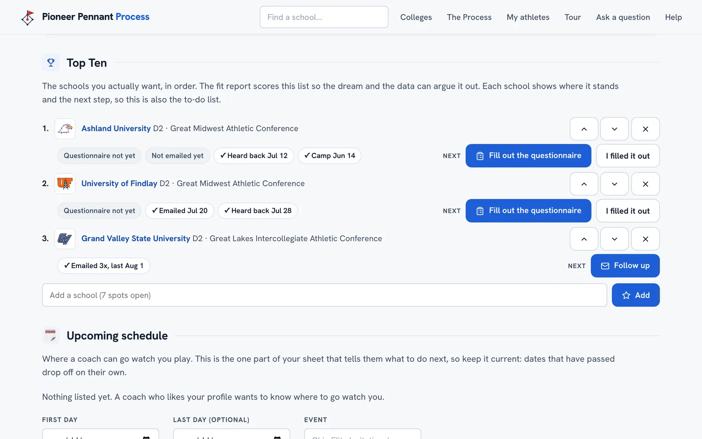The width and height of the screenshot is (702, 439).
Task: Open the Colleges nav item
Action: pyautogui.click(x=416, y=17)
